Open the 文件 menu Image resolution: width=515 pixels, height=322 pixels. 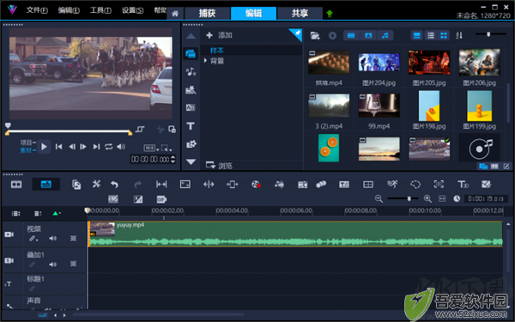pos(37,10)
